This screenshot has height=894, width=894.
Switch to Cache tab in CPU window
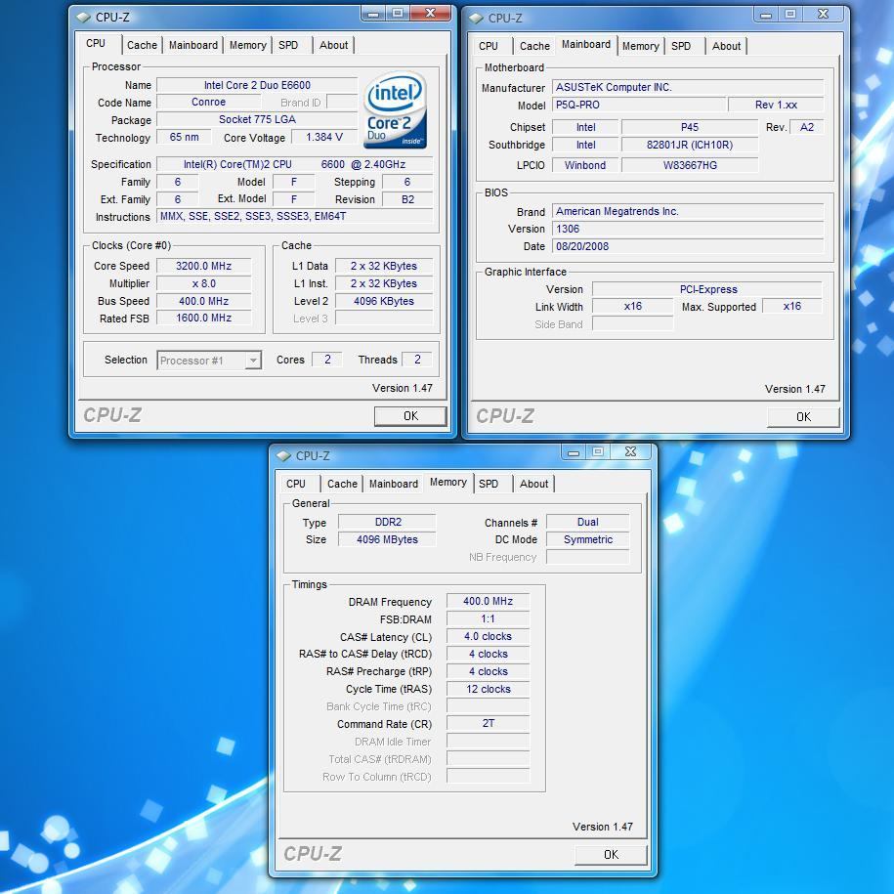click(x=142, y=45)
